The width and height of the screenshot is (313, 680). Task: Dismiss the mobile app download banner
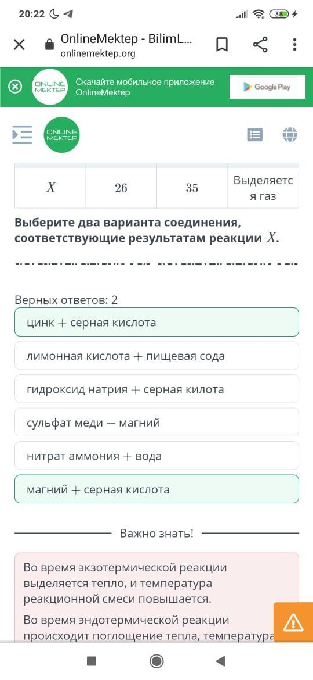click(15, 87)
